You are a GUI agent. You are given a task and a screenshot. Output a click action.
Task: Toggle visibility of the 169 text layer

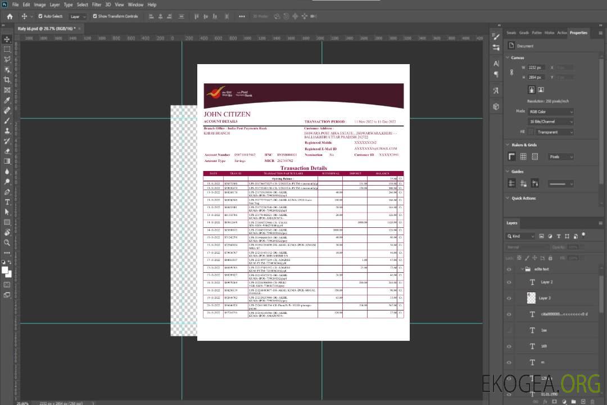point(509,346)
